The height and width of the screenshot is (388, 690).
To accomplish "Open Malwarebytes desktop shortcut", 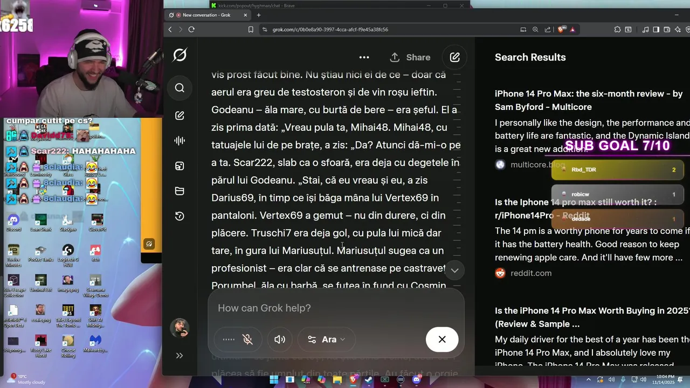I will [x=95, y=344].
